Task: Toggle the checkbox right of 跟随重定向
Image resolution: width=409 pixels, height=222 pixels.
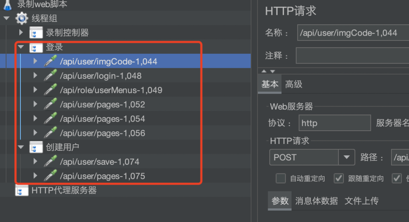Action: coord(397,178)
